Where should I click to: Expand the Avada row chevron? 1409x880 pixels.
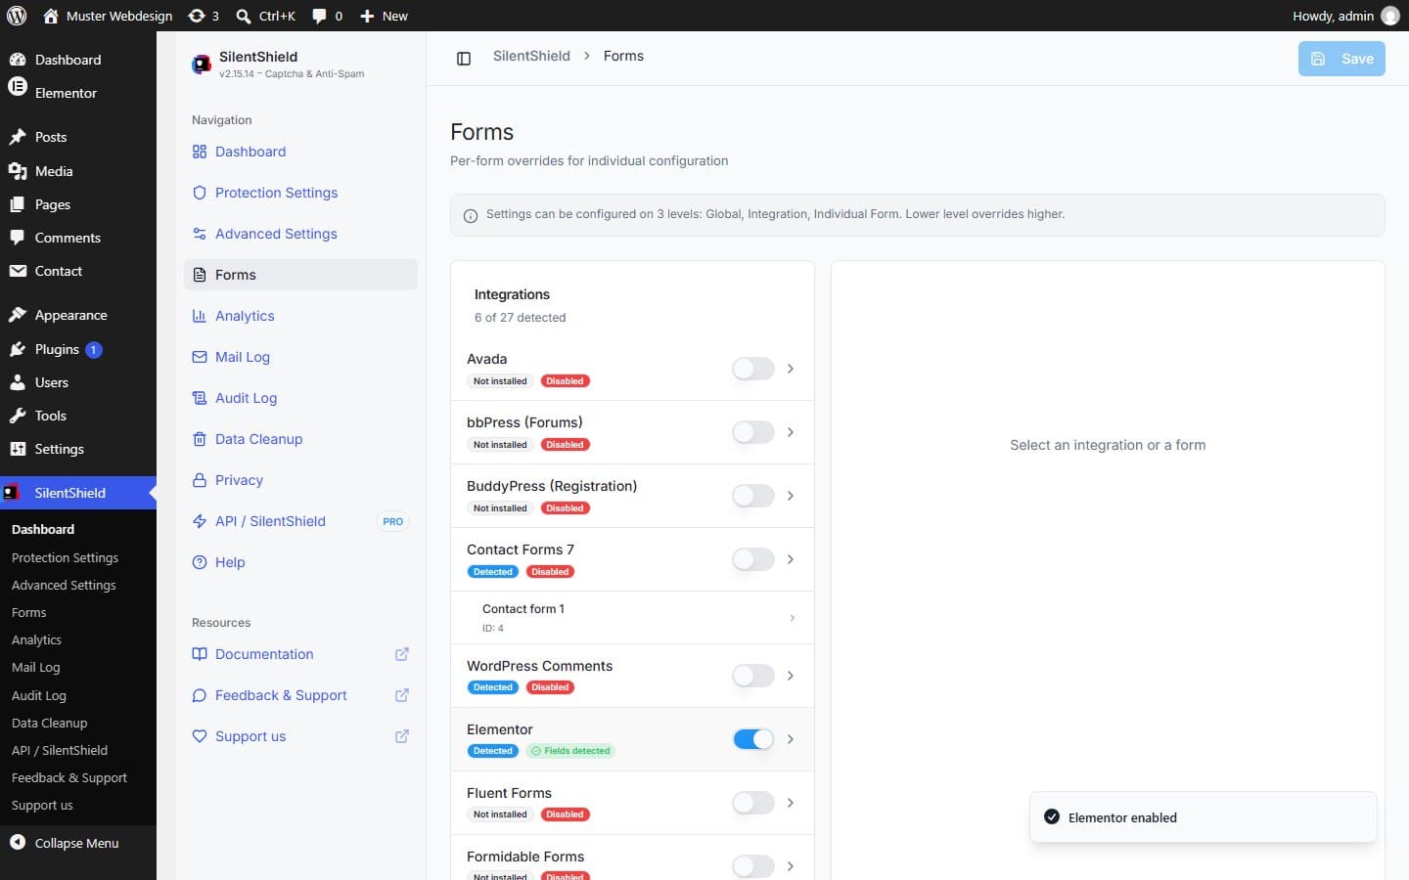pos(791,369)
